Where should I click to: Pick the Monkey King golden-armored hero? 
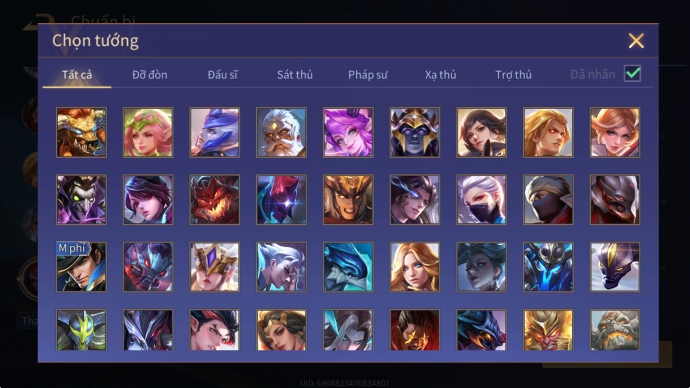pyautogui.click(x=548, y=330)
